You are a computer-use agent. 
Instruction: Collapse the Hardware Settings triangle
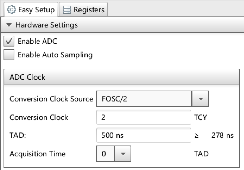pyautogui.click(x=9, y=25)
